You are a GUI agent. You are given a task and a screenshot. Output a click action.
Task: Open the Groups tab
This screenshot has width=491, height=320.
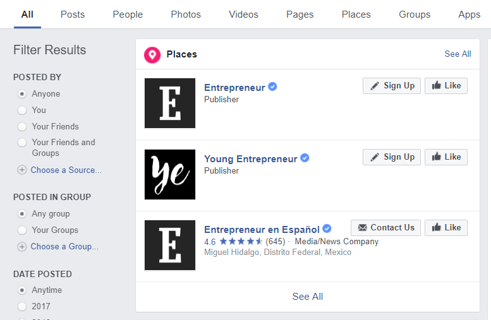click(x=415, y=15)
